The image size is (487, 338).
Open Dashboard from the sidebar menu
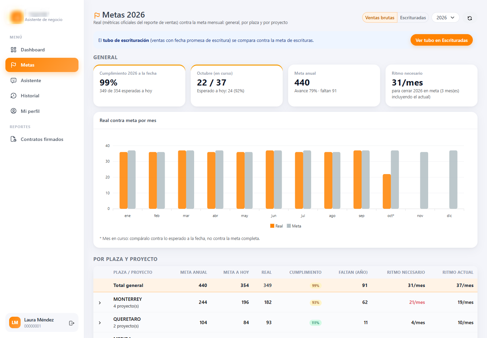click(x=42, y=50)
